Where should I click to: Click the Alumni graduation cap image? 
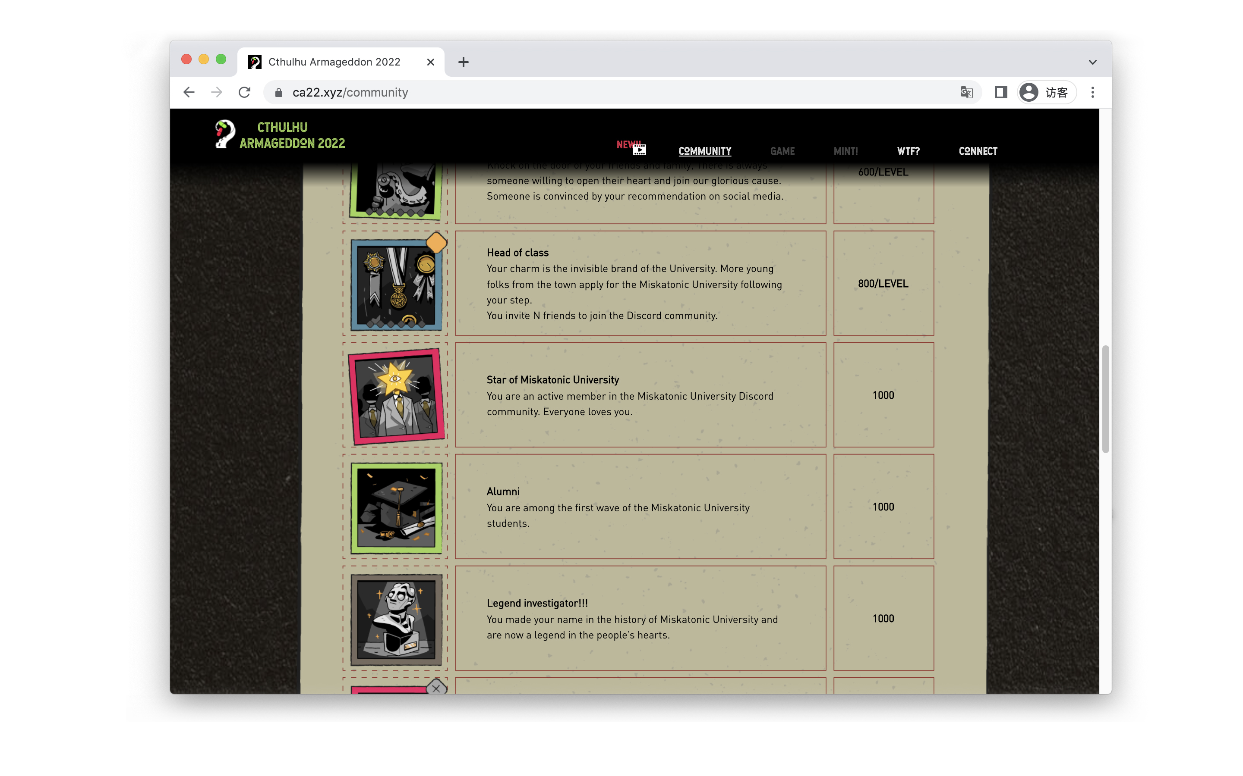pos(396,507)
